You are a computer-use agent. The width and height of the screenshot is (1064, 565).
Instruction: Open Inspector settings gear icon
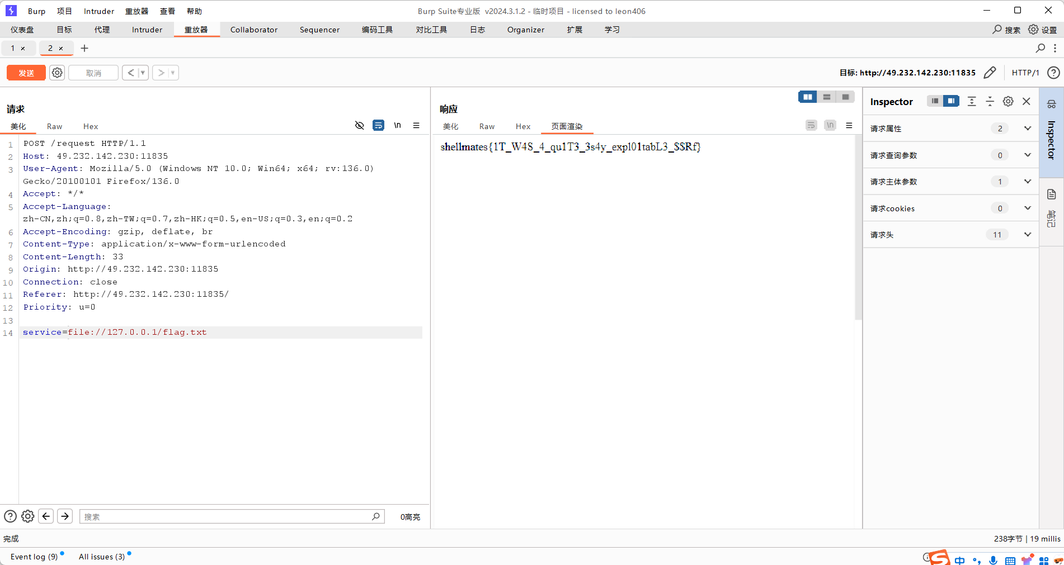tap(1008, 101)
